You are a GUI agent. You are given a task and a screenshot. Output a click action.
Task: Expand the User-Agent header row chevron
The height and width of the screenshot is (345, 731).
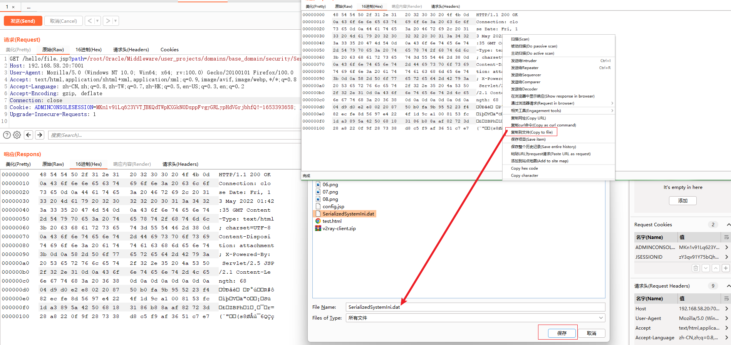(x=726, y=318)
